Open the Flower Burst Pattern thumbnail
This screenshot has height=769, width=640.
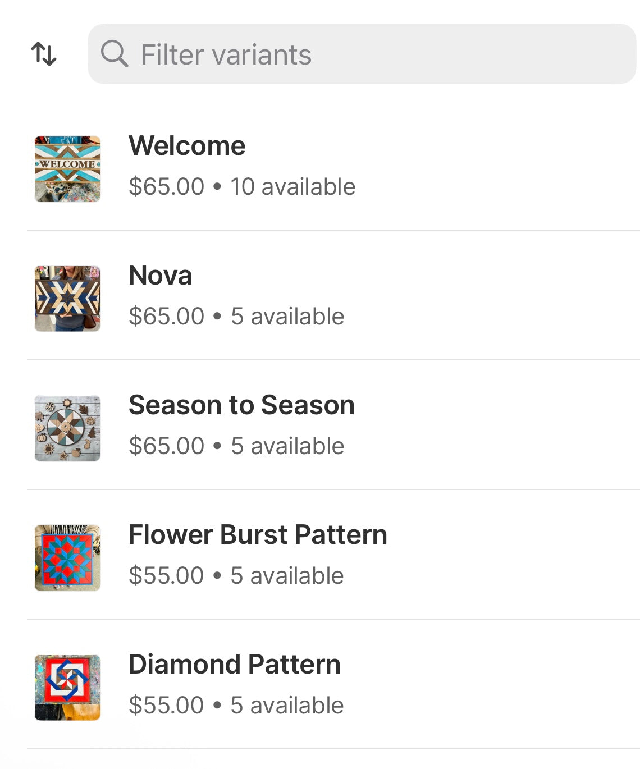67,558
